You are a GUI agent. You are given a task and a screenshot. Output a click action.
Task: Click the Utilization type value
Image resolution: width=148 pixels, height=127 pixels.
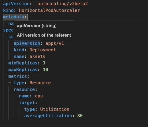(x=55, y=109)
